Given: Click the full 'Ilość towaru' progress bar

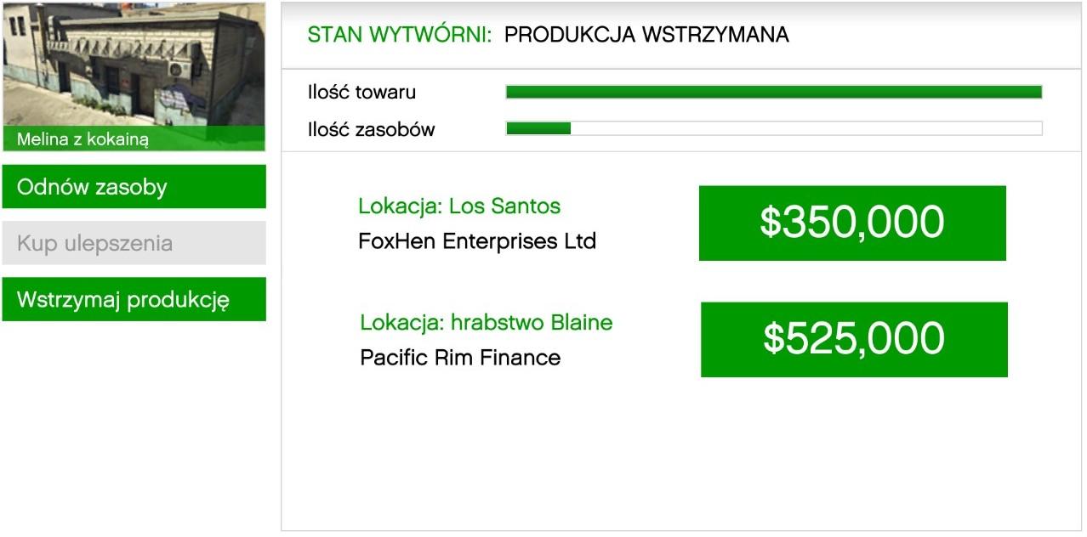Looking at the screenshot, I should [774, 92].
